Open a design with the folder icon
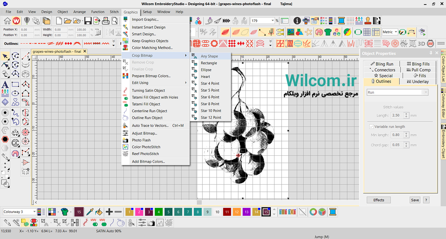This screenshot has height=239, width=446. pos(68,21)
